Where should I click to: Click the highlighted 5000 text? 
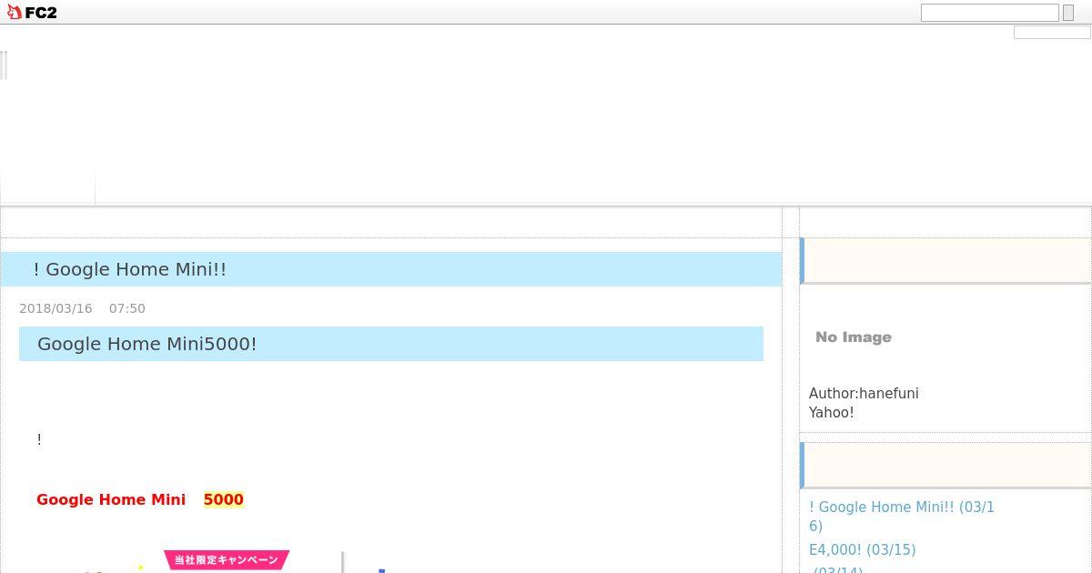pyautogui.click(x=224, y=499)
